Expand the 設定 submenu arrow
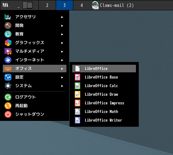This screenshot has height=155, width=173. [x=62, y=77]
